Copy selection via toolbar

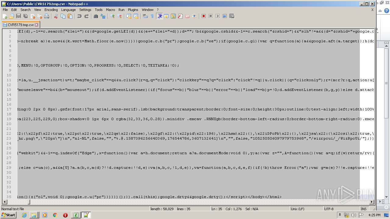63,16
